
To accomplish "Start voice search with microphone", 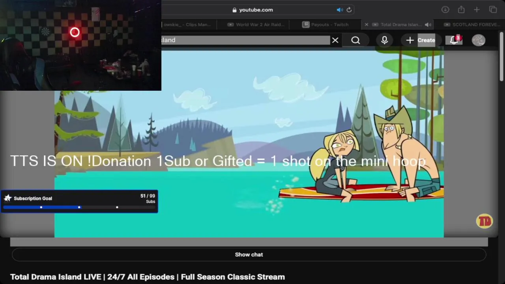I will pyautogui.click(x=384, y=40).
